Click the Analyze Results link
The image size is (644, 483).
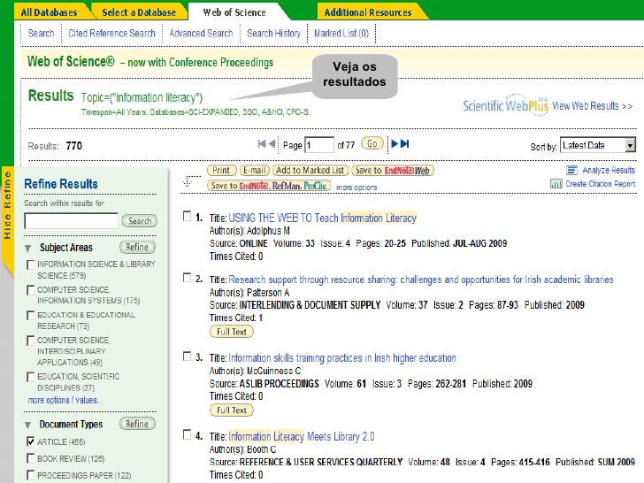[609, 170]
